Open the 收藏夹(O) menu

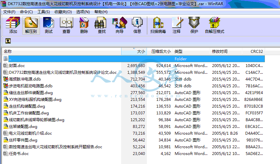[63, 12]
